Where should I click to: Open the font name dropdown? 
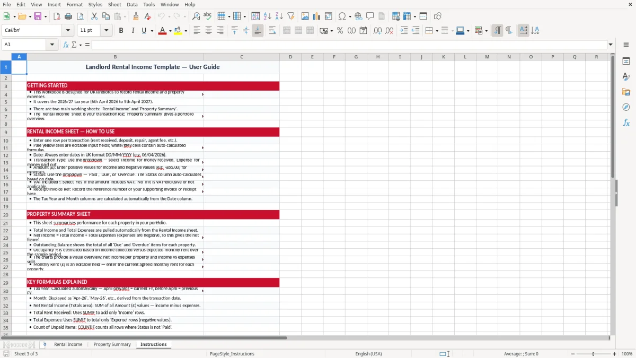point(68,31)
